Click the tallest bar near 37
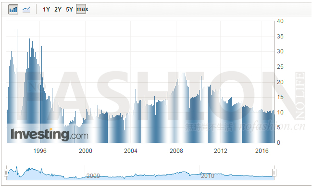Image resolution: width=312 pixels, height=188 pixels. (x=17, y=86)
